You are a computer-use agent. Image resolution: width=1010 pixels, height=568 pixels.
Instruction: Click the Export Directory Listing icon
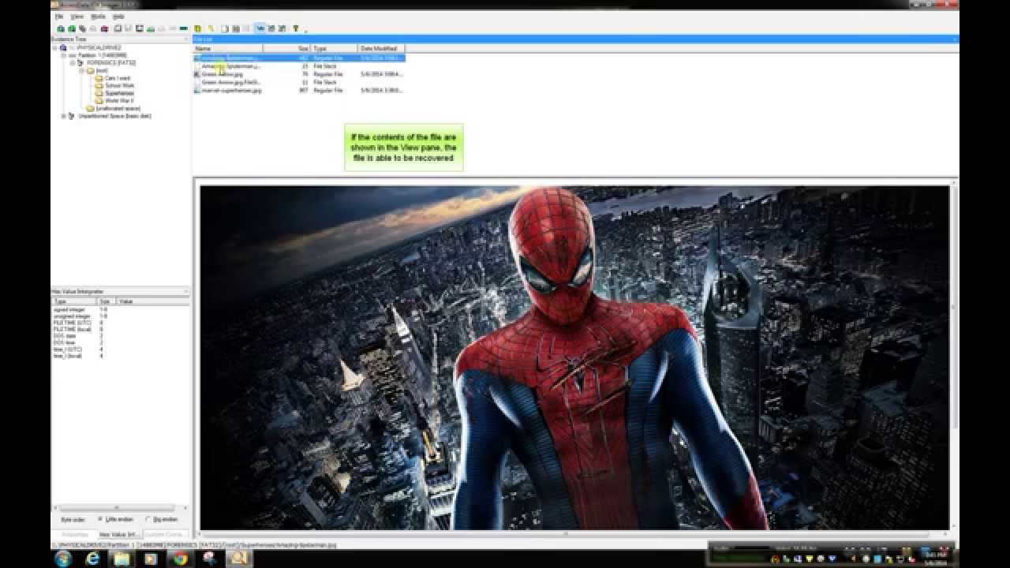(246, 28)
